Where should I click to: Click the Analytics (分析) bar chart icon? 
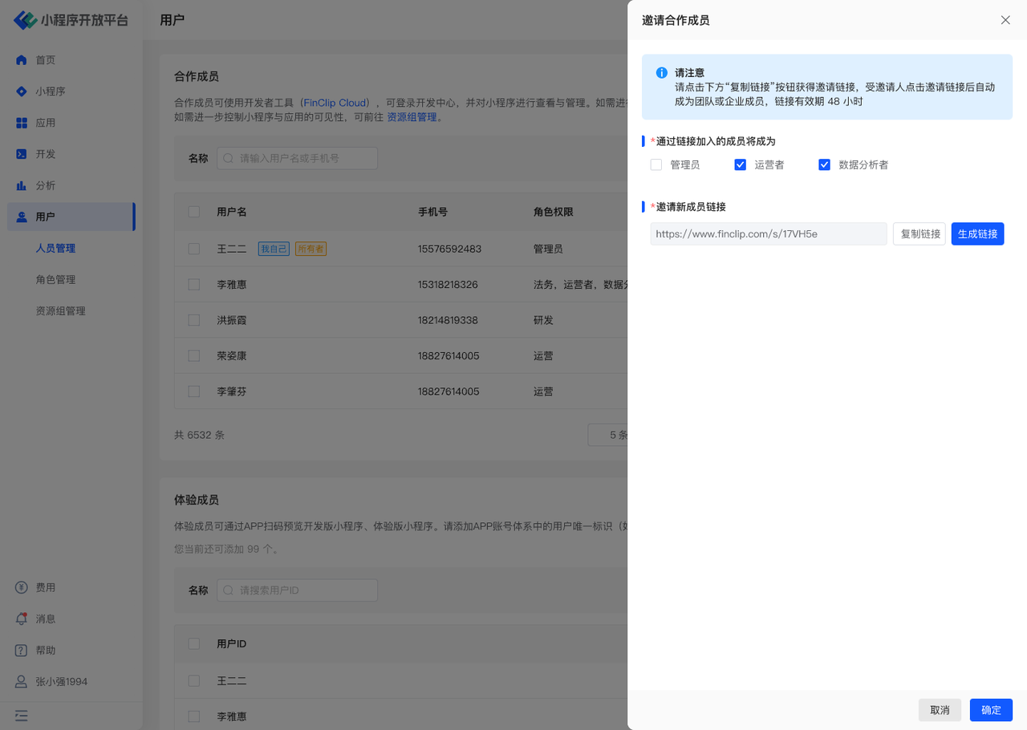(x=22, y=185)
